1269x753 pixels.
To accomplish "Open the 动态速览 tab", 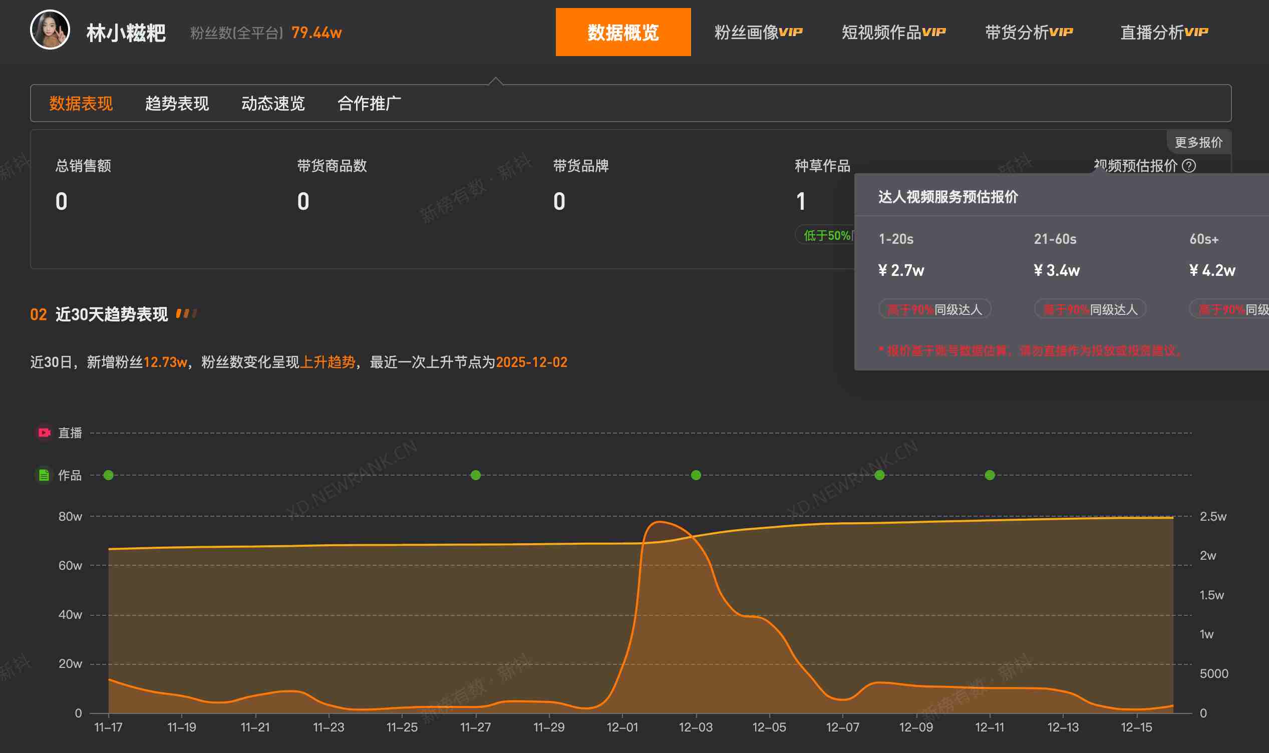I will 272,104.
